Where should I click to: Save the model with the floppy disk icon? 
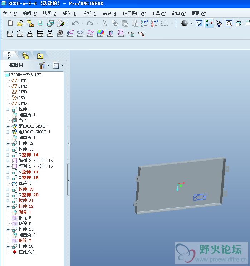coord(40,23)
